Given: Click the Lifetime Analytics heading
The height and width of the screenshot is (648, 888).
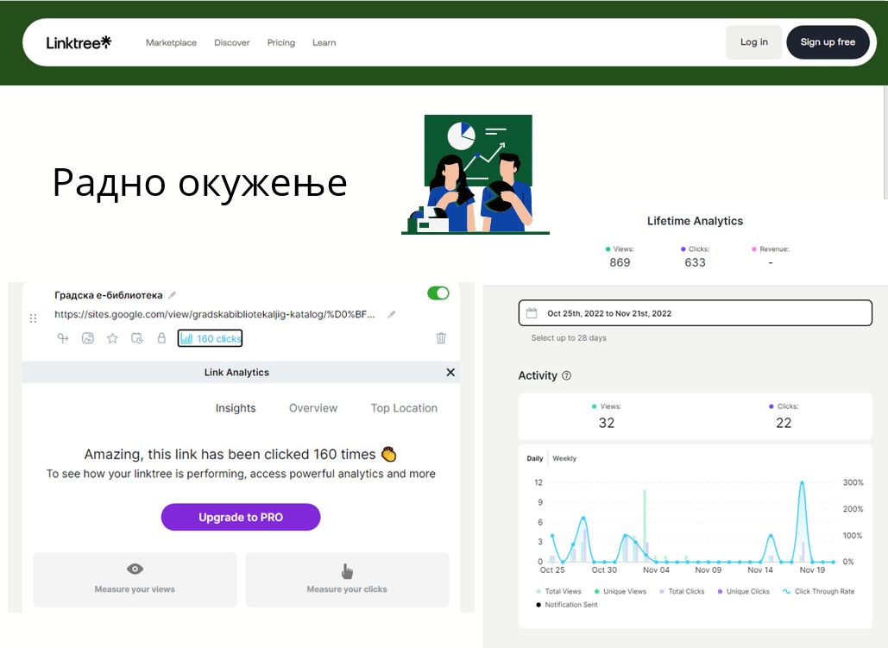Looking at the screenshot, I should coord(695,221).
